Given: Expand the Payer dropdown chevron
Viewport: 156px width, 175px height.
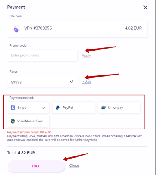Looking at the screenshot, I should pos(71,82).
